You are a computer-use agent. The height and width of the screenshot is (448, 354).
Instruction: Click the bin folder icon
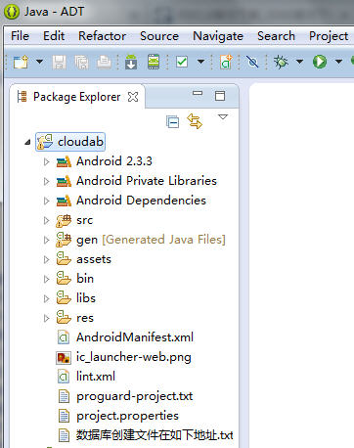(64, 278)
